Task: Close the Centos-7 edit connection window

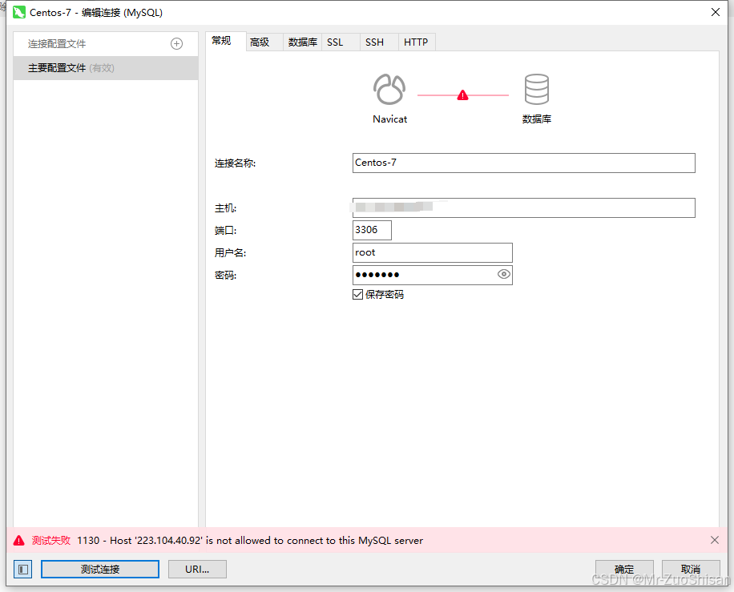Action: click(x=716, y=12)
